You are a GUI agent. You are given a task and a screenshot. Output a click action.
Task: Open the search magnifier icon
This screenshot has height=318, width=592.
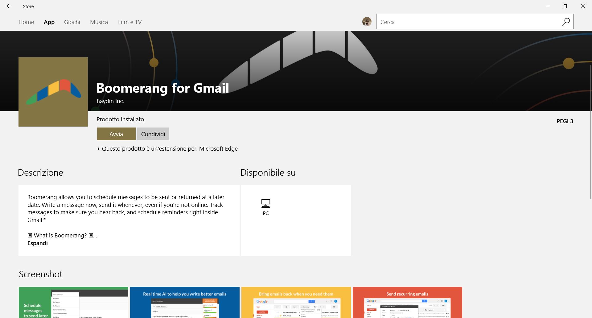point(566,22)
